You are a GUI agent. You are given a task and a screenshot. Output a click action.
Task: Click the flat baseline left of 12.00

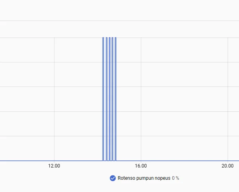(27, 161)
